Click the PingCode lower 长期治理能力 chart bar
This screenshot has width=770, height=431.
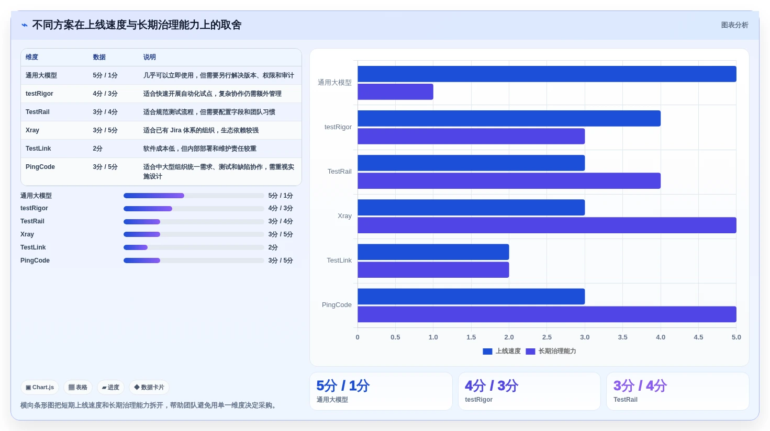547,314
